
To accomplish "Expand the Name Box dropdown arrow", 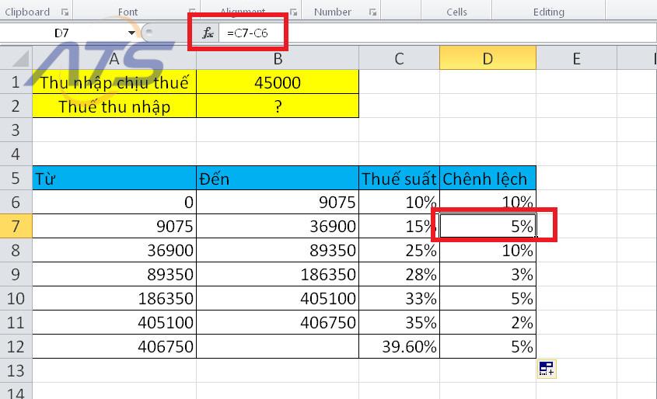I will point(133,33).
